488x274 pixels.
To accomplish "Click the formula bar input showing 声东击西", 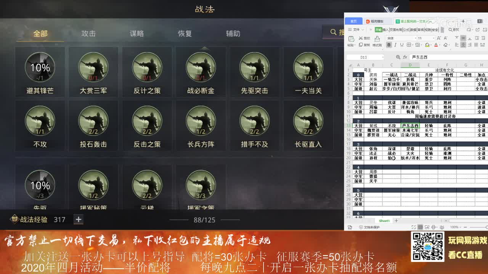I will click(x=448, y=57).
